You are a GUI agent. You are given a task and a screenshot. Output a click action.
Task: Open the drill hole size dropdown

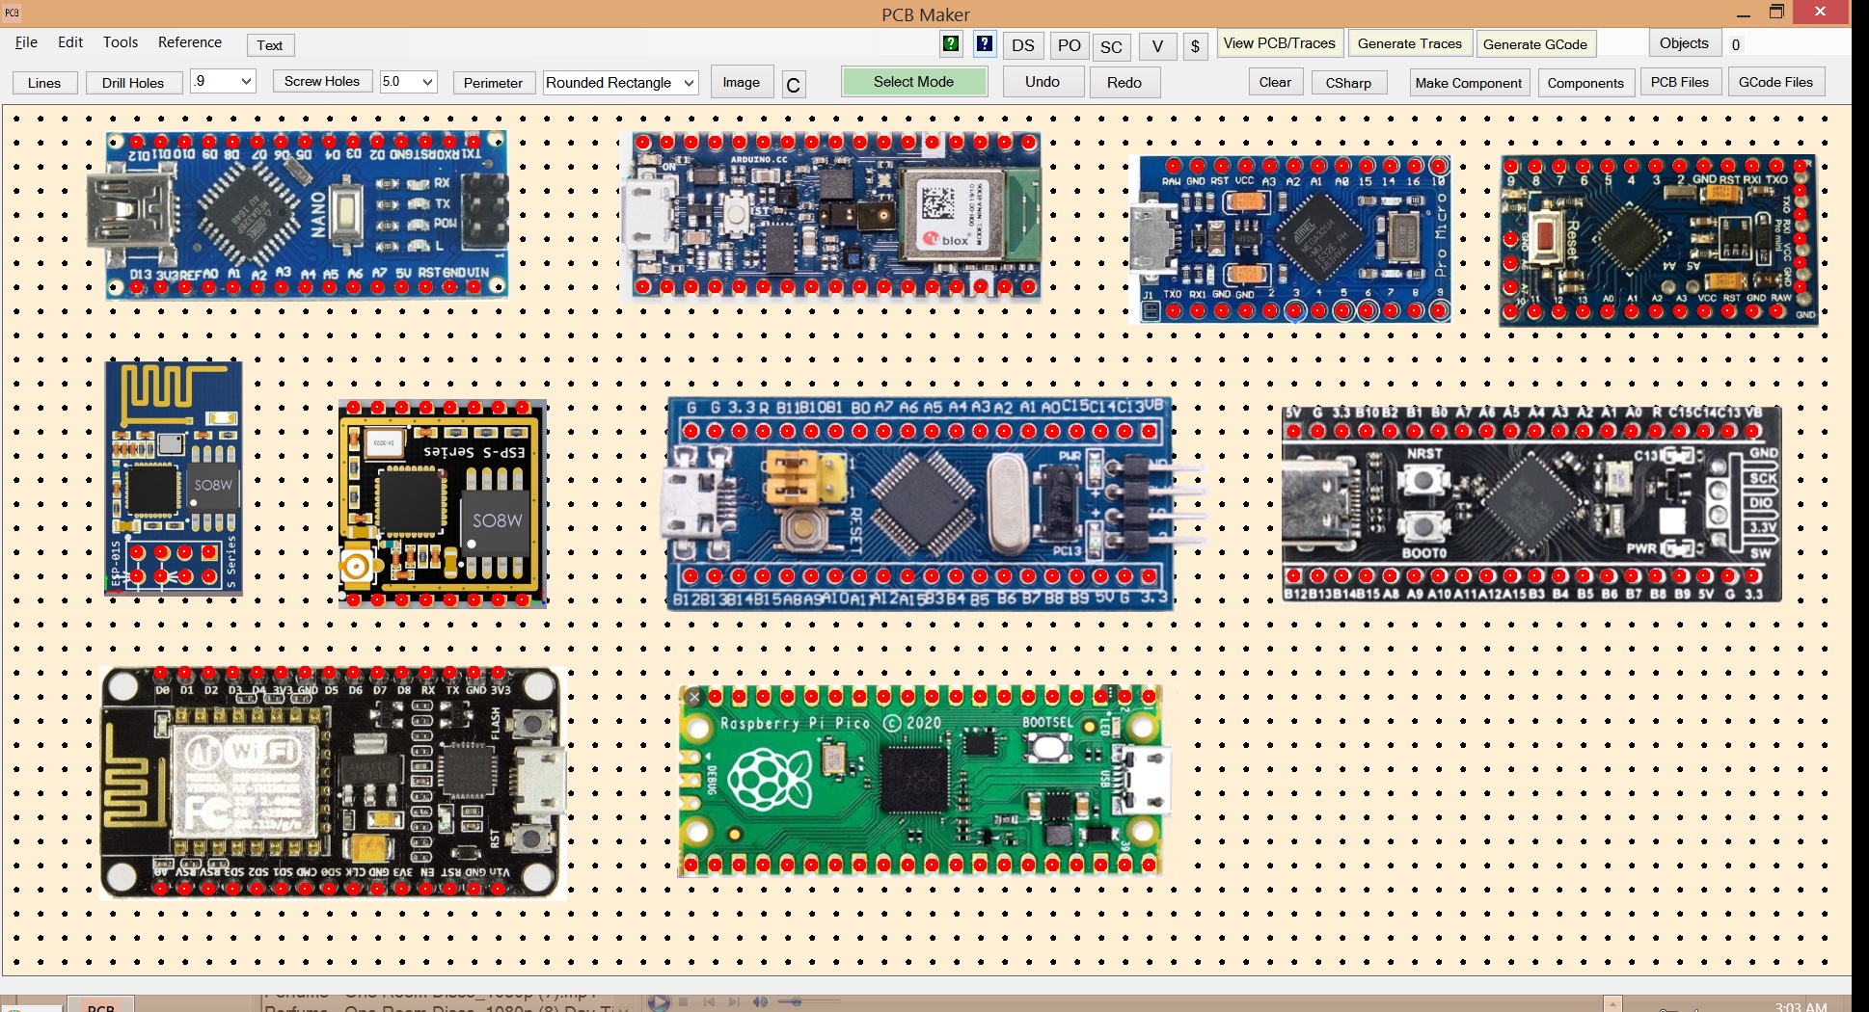[x=246, y=82]
